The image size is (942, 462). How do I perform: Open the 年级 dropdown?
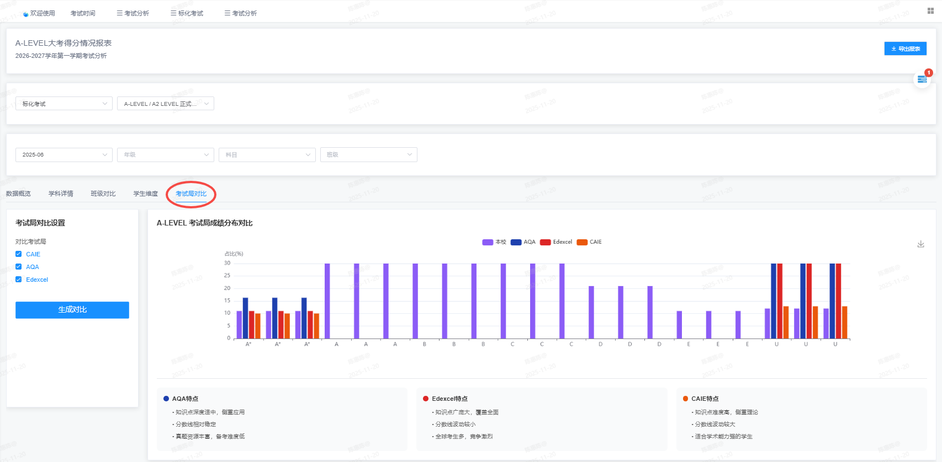tap(166, 155)
